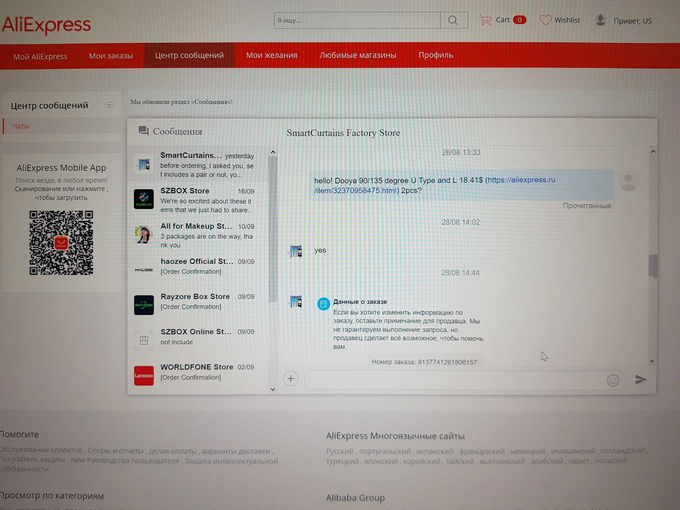Click the AliExpress logo
680x510 pixels.
click(47, 25)
